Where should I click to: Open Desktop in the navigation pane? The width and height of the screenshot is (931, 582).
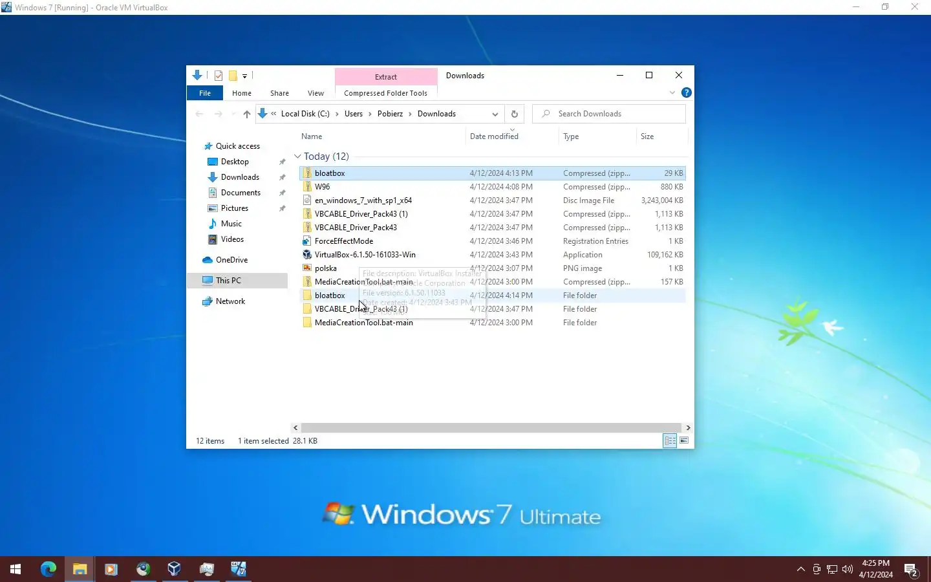(x=235, y=162)
